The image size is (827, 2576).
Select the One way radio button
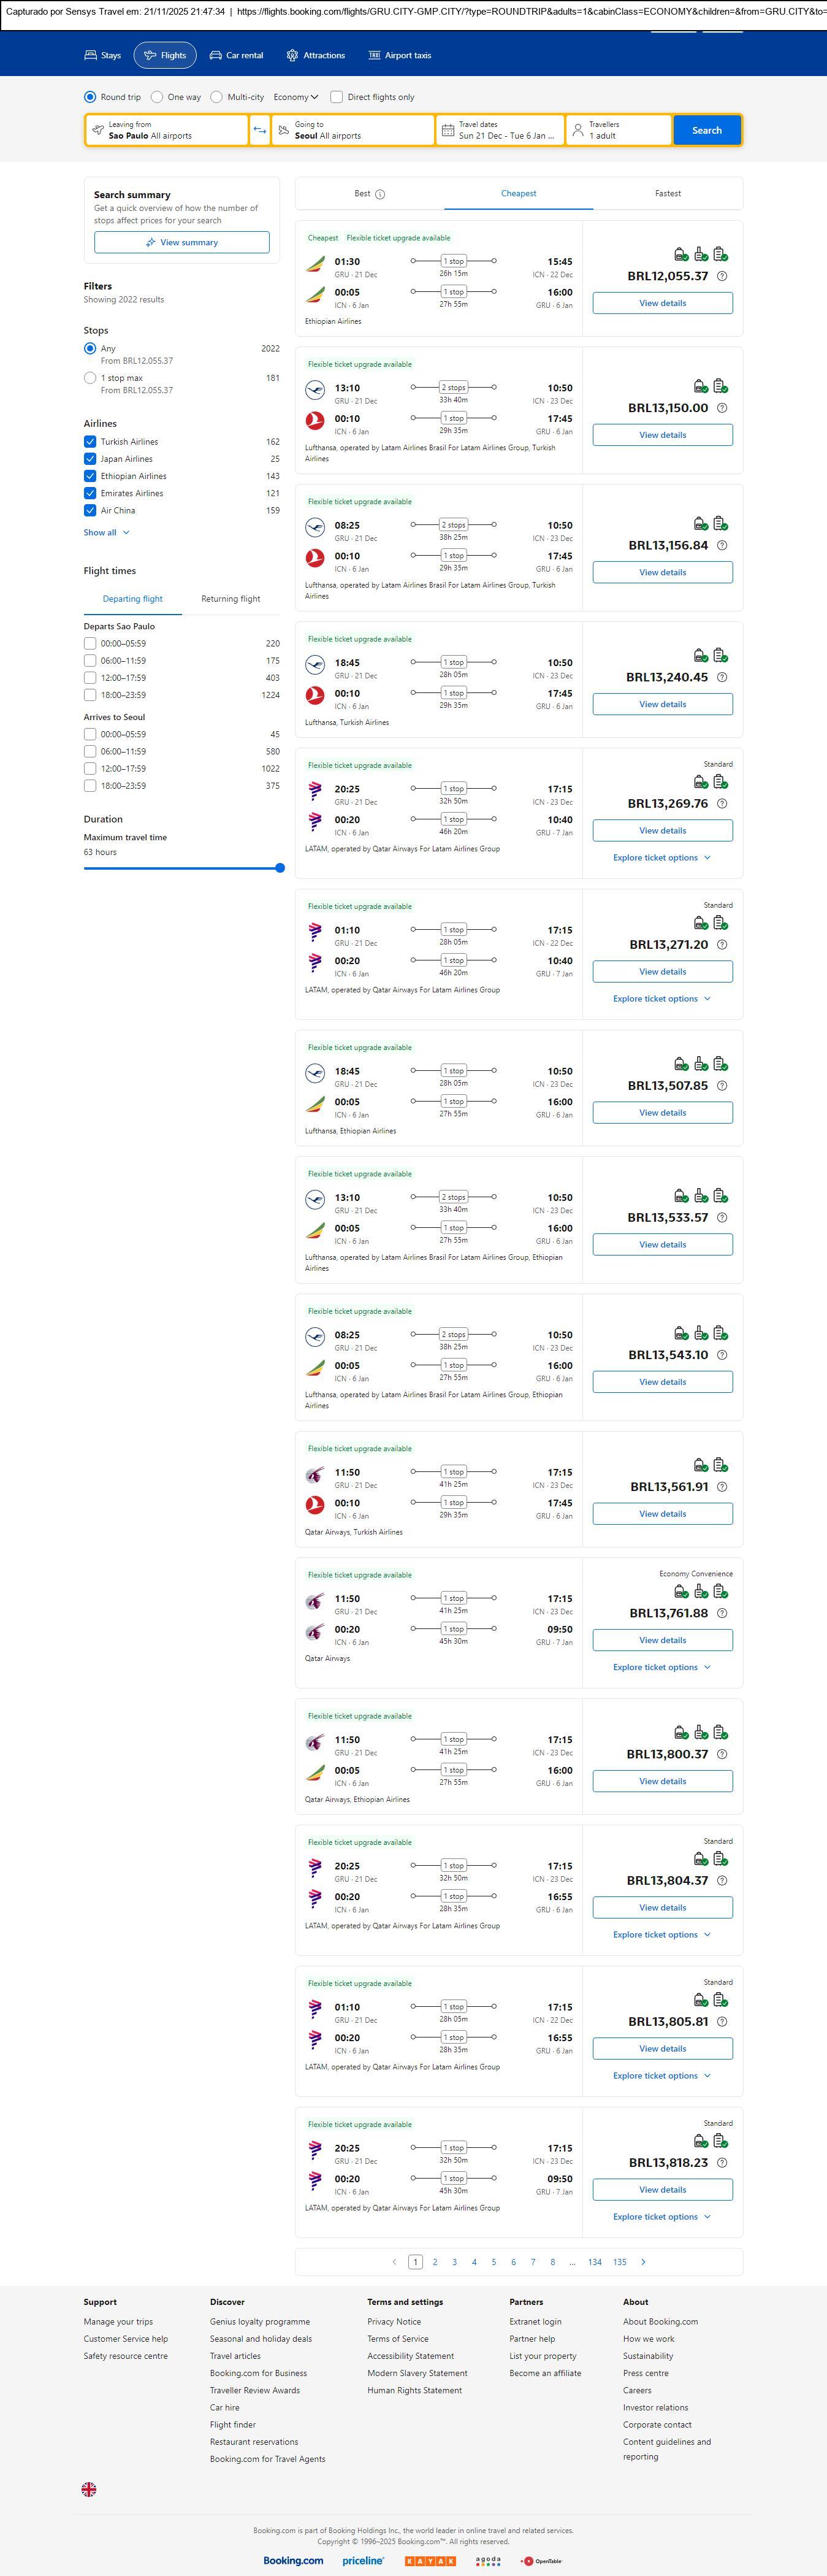click(x=157, y=97)
